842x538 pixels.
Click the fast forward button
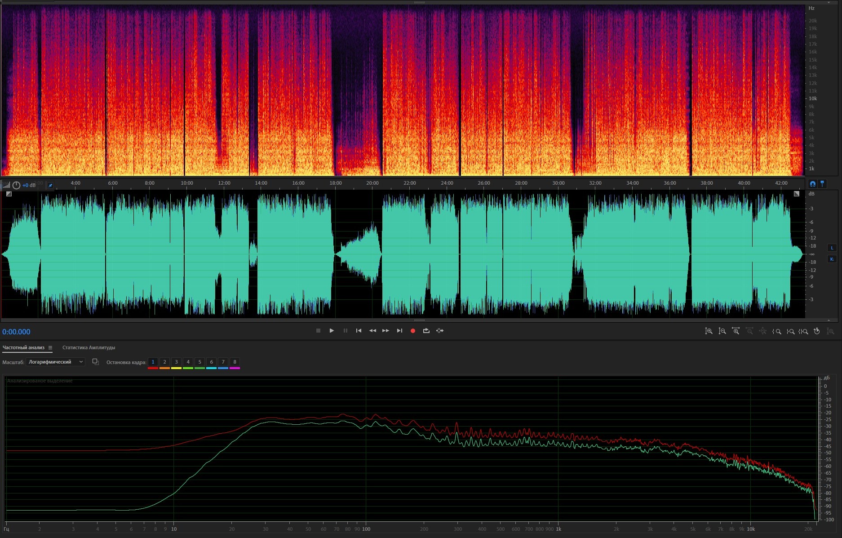(x=386, y=331)
